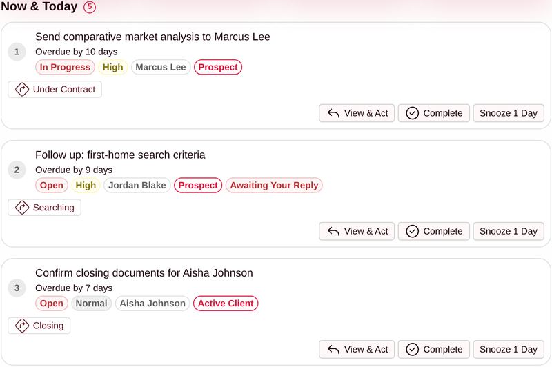This screenshot has width=552, height=367.
Task: Open the Searching stage button
Action: tap(44, 208)
